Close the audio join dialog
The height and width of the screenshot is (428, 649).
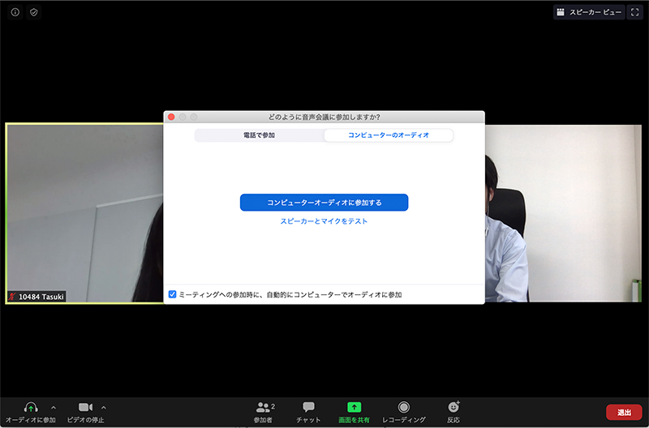[x=171, y=117]
